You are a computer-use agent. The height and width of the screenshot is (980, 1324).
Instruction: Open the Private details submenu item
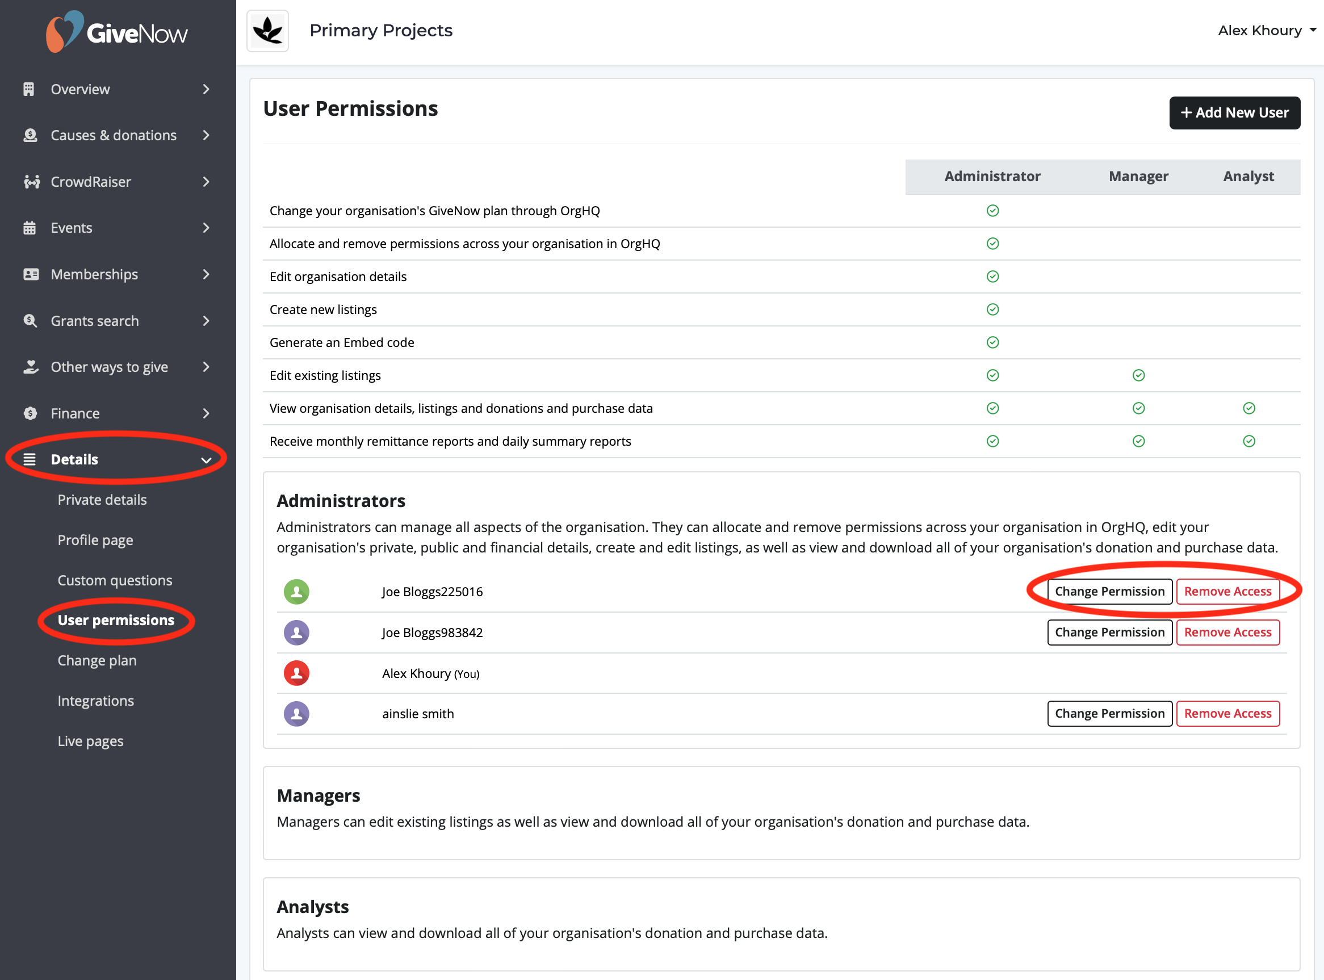pyautogui.click(x=102, y=500)
